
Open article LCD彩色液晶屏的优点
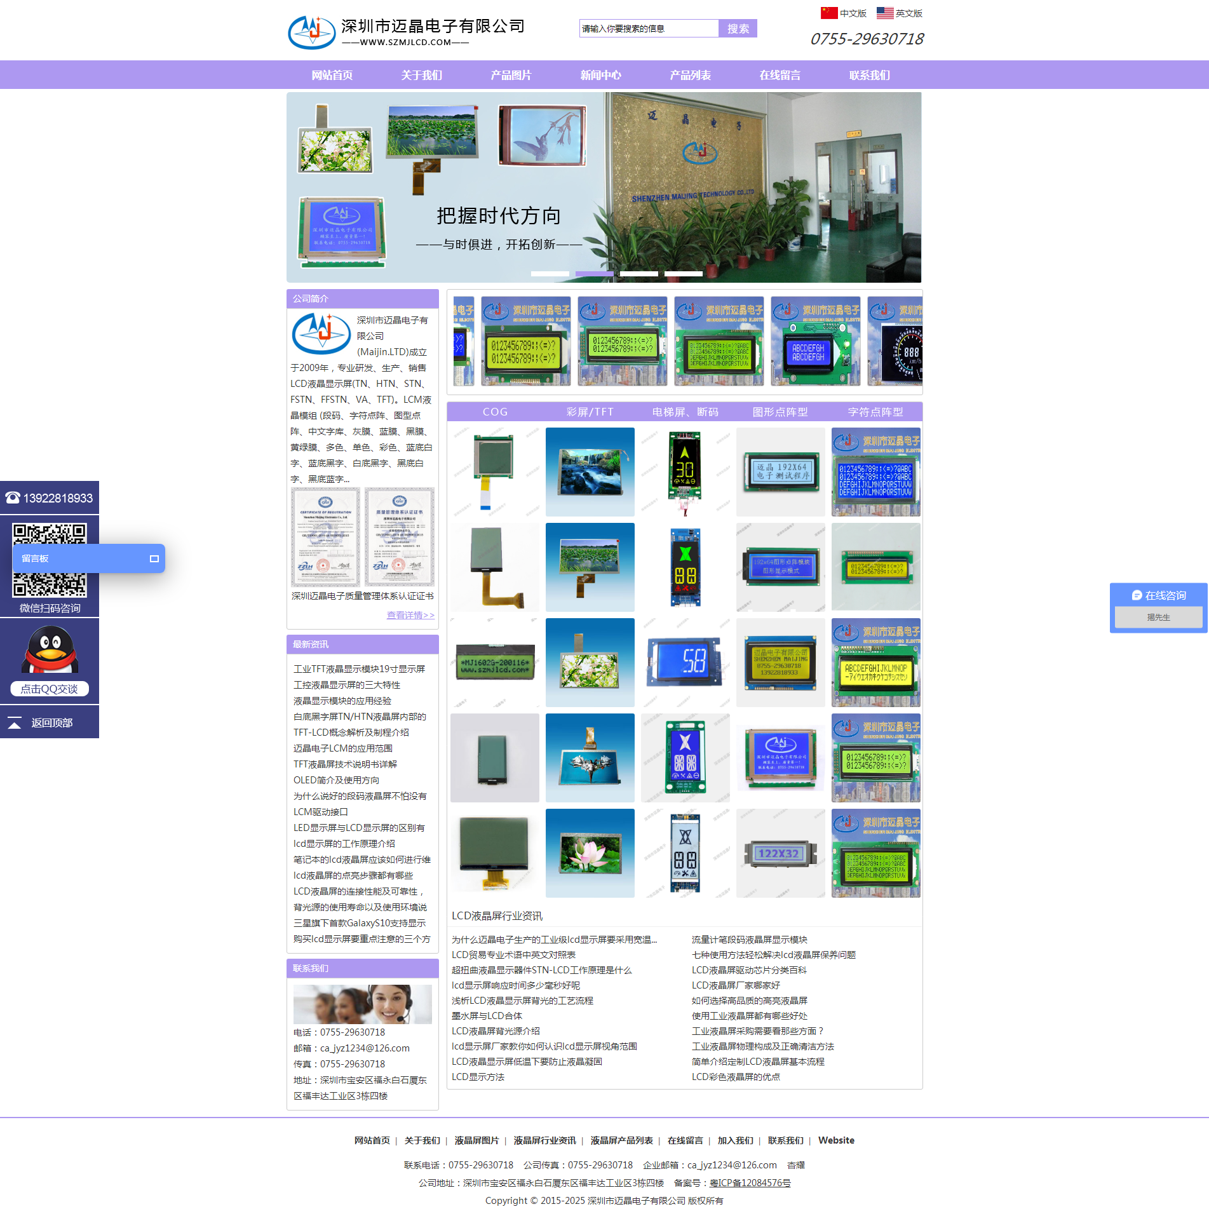pyautogui.click(x=736, y=1077)
